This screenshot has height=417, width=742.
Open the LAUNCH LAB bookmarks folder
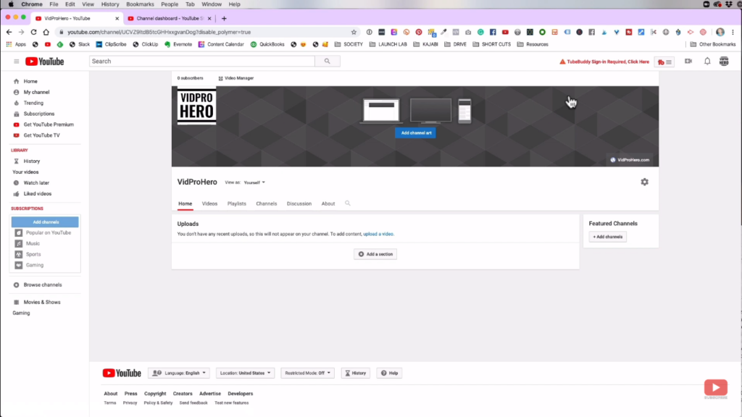pos(388,44)
